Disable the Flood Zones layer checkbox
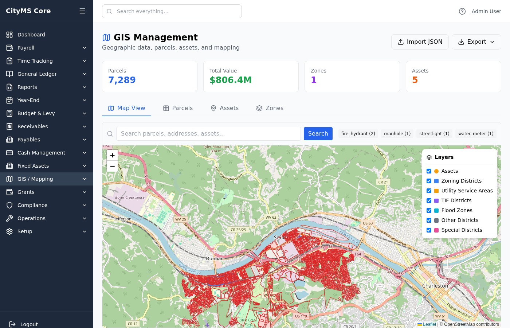Image resolution: width=510 pixels, height=328 pixels. coord(429,210)
